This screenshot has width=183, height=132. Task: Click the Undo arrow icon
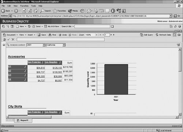click(x=60, y=35)
